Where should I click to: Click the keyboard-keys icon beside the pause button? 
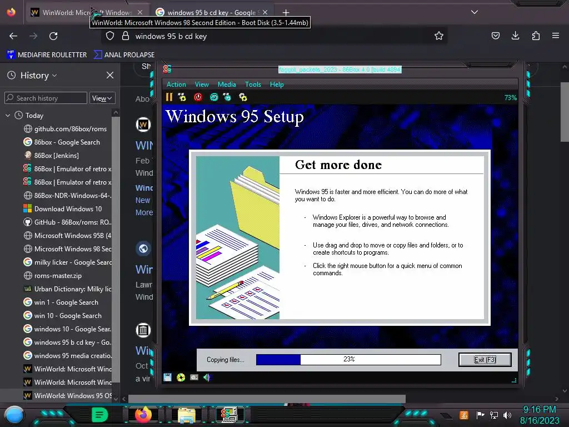pos(182,97)
